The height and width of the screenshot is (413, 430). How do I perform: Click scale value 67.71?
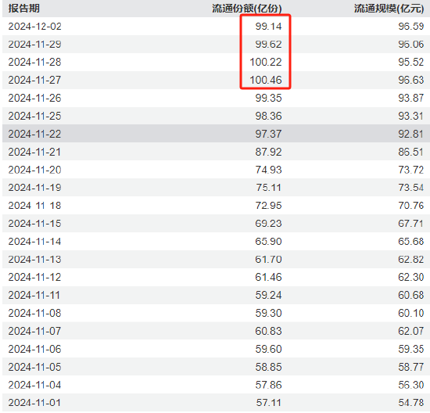click(410, 224)
